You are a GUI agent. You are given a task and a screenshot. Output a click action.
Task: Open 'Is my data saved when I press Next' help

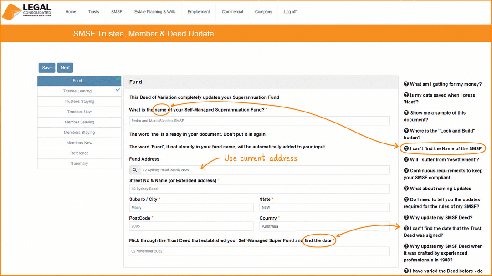[x=439, y=98]
